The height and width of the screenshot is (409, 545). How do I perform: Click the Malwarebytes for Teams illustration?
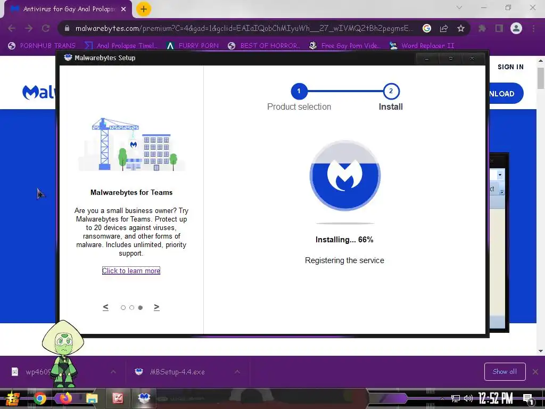pyautogui.click(x=132, y=144)
